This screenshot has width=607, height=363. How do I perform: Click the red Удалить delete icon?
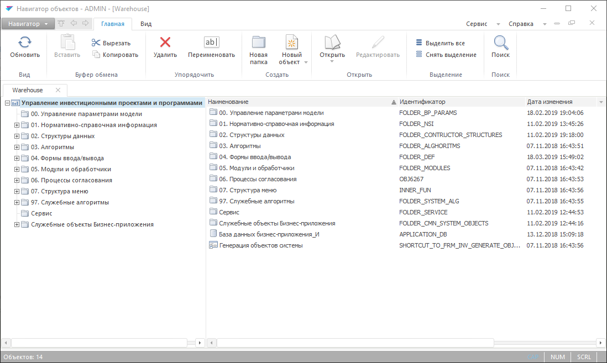click(x=165, y=43)
